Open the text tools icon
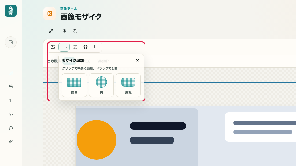This screenshot has height=166, width=296. click(11, 101)
